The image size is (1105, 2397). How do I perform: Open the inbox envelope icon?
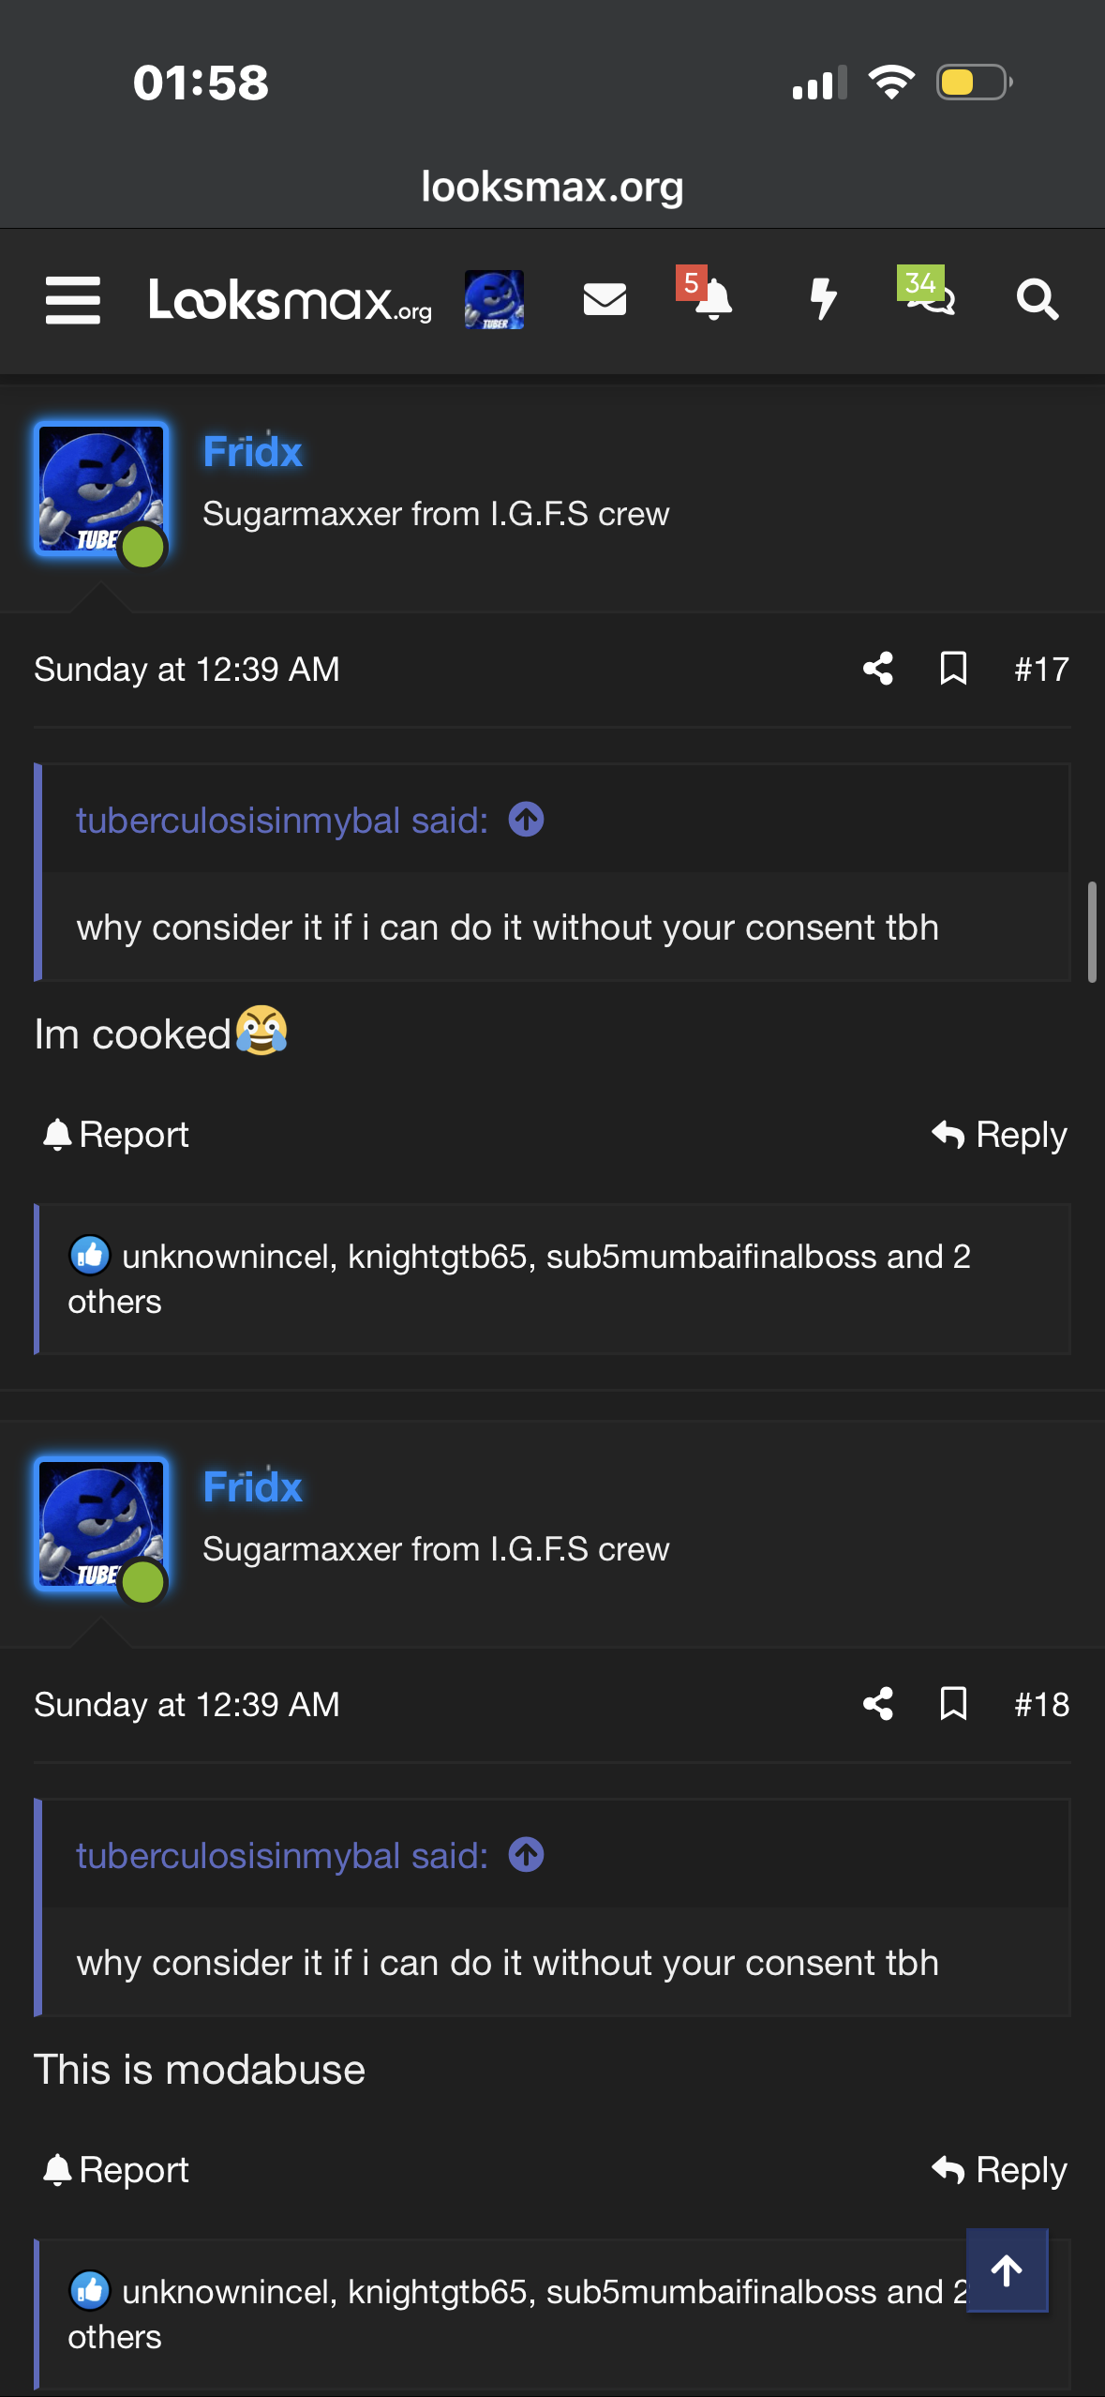click(x=605, y=300)
